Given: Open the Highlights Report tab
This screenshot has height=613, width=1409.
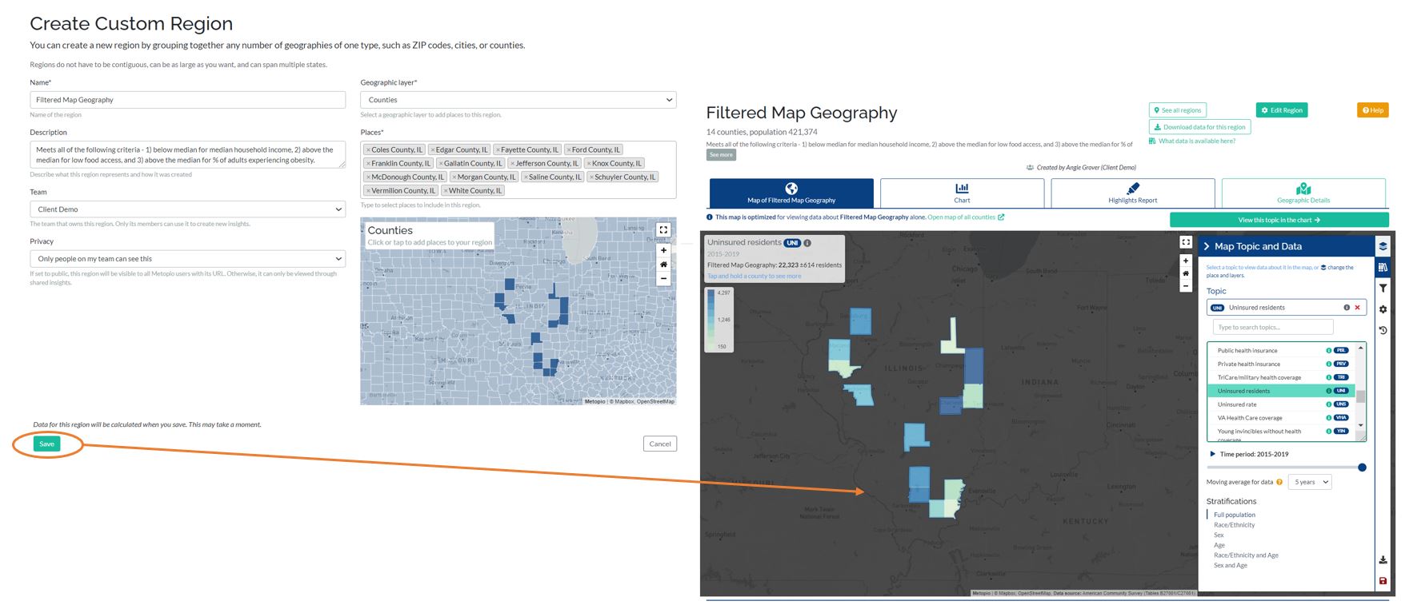Looking at the screenshot, I should 1132,193.
